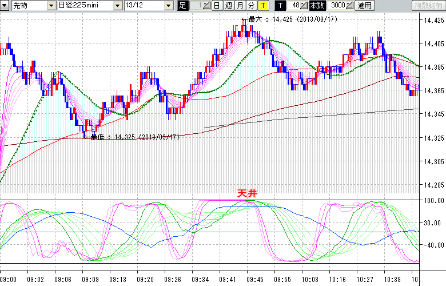Toggle the yellow T tick timeframe button
The image size is (446, 286).
pos(262,5)
